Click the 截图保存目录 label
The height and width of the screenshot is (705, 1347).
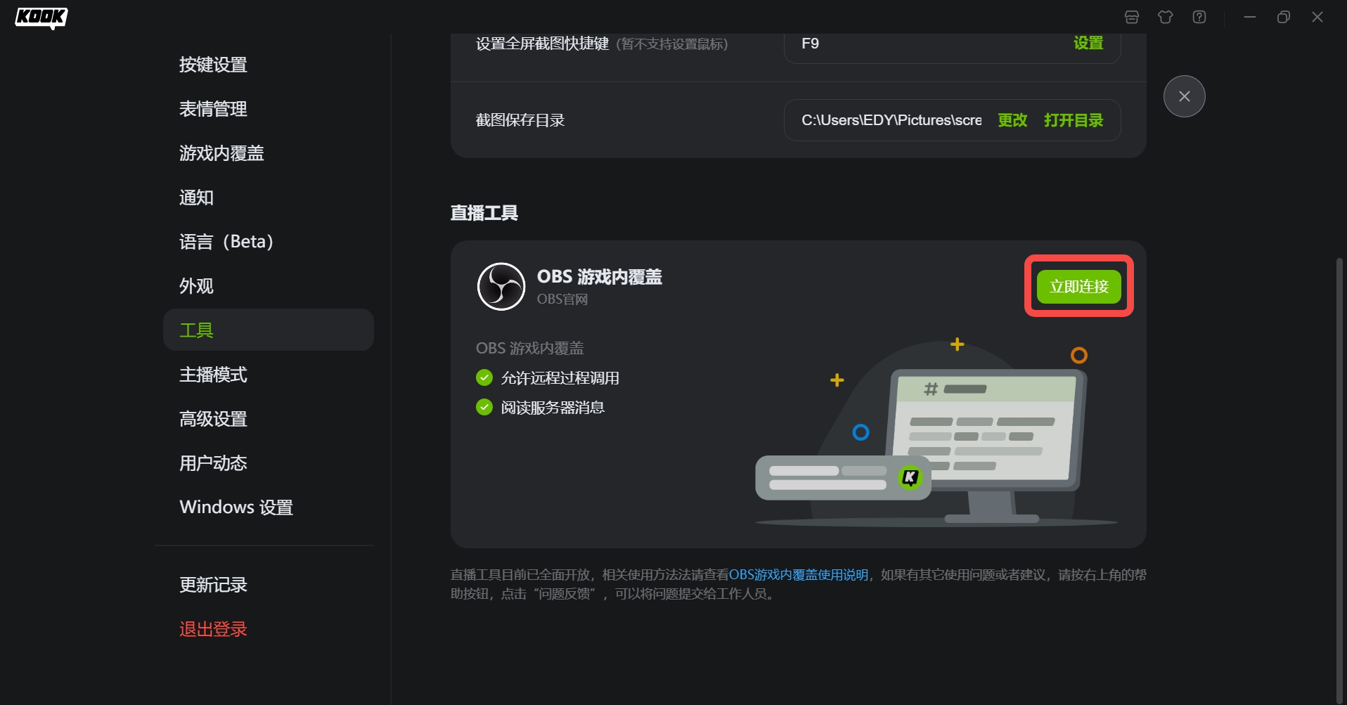[x=520, y=120]
